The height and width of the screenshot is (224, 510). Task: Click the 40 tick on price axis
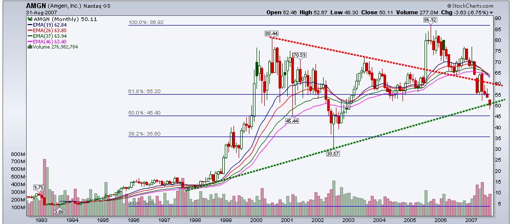pyautogui.click(x=498, y=127)
